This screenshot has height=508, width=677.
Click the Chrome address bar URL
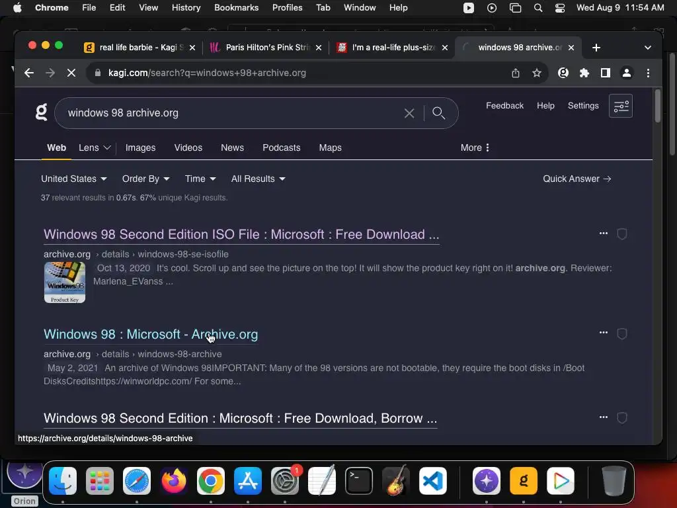point(207,73)
